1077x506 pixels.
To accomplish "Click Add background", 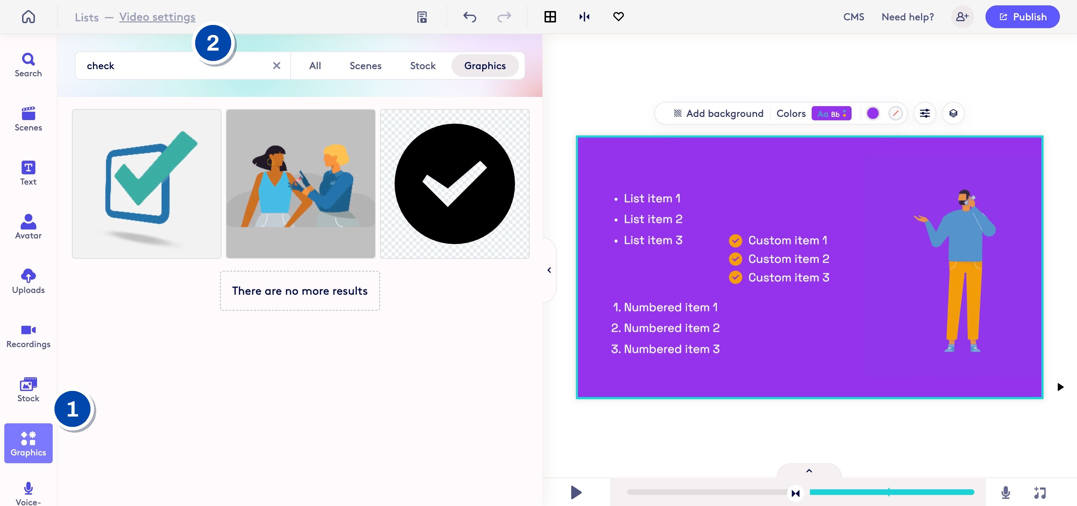I will [718, 113].
